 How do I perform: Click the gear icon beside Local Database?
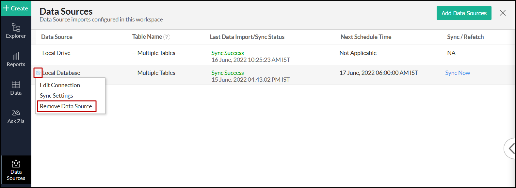coord(38,73)
